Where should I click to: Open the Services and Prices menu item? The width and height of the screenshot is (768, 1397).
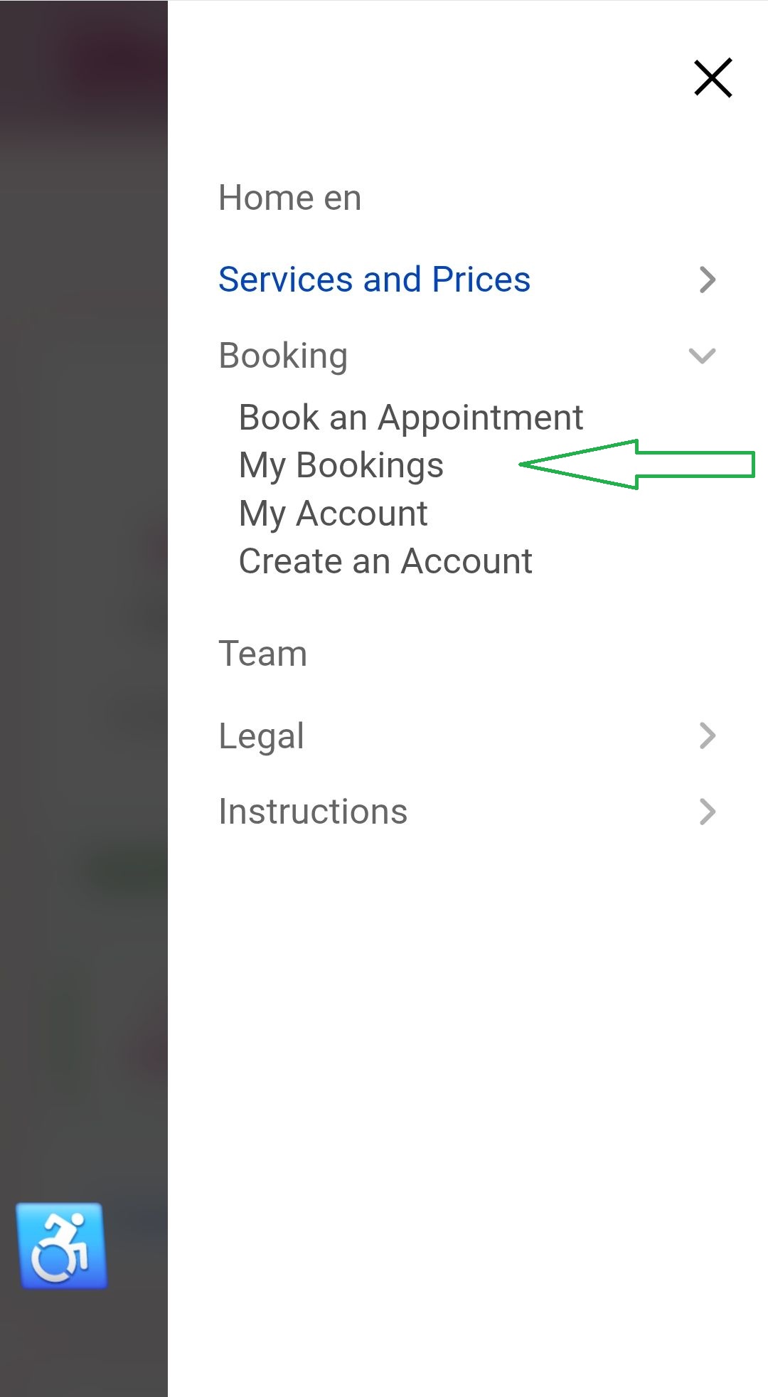[374, 280]
